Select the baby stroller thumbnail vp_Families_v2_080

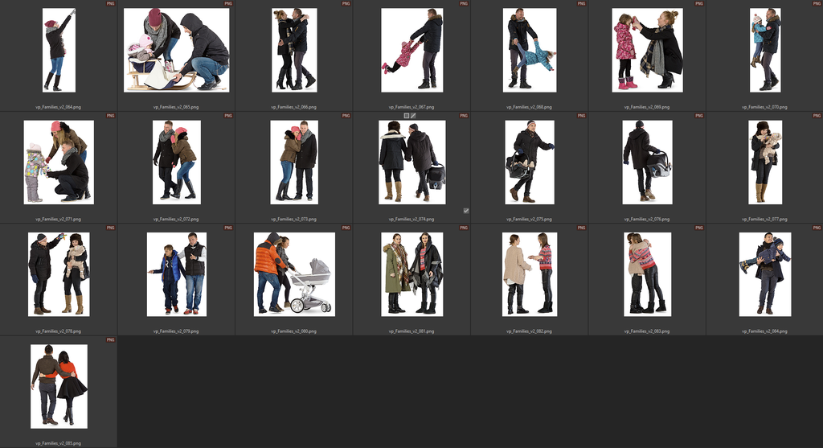coord(294,273)
